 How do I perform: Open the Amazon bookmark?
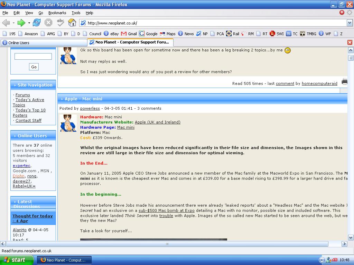[28, 34]
